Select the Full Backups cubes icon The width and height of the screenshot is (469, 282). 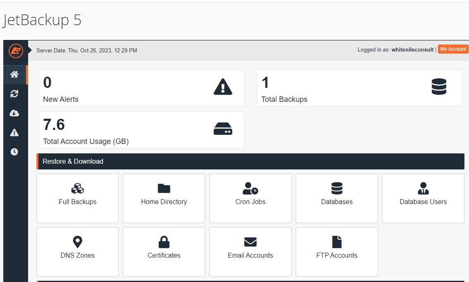tap(77, 188)
